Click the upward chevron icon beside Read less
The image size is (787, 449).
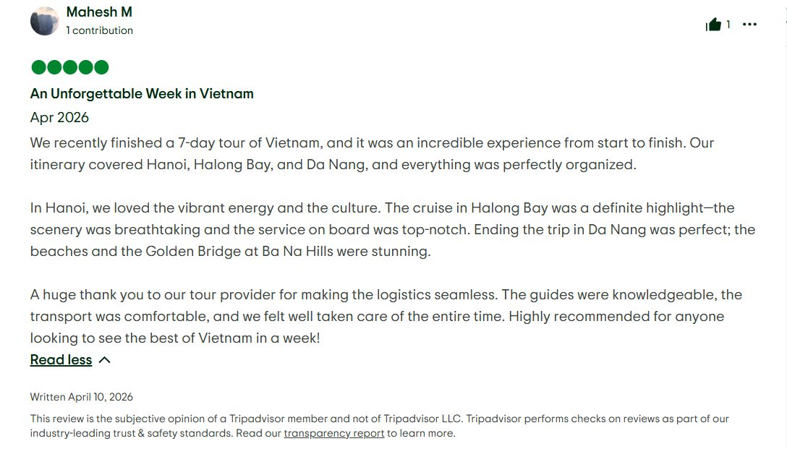tap(103, 359)
